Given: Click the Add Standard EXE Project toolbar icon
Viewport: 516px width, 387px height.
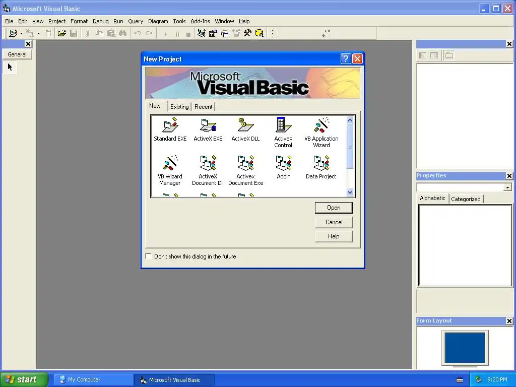Looking at the screenshot, I should point(13,33).
